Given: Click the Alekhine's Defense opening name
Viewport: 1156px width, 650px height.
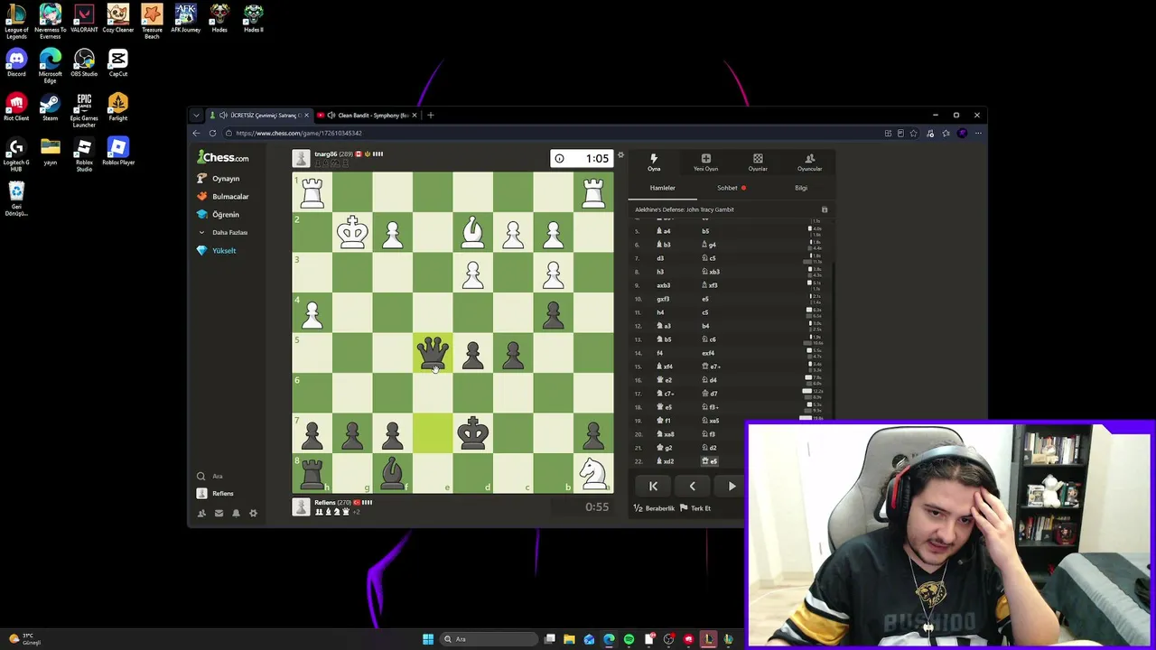Looking at the screenshot, I should (x=685, y=209).
